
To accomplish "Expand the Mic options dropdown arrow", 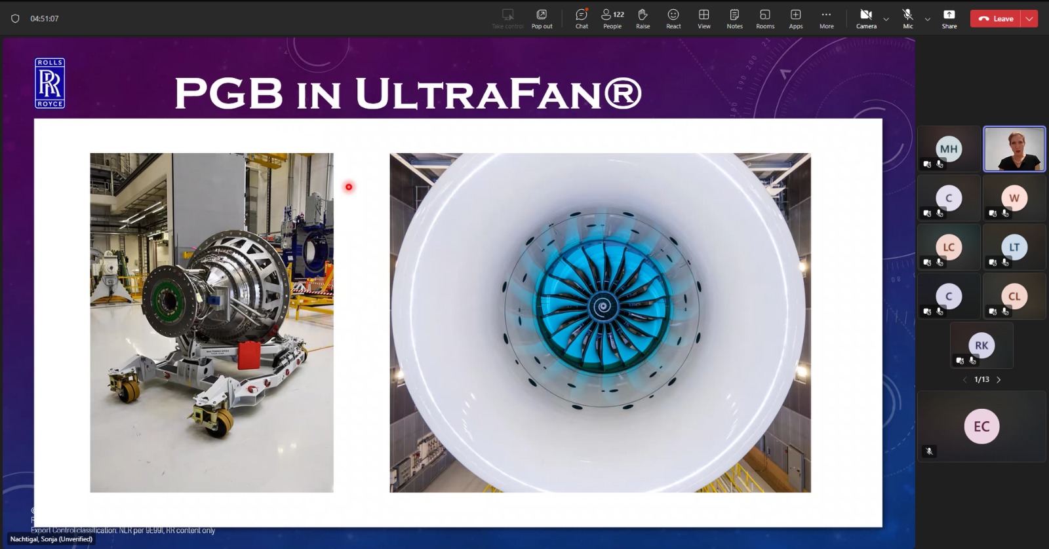I will [x=928, y=19].
